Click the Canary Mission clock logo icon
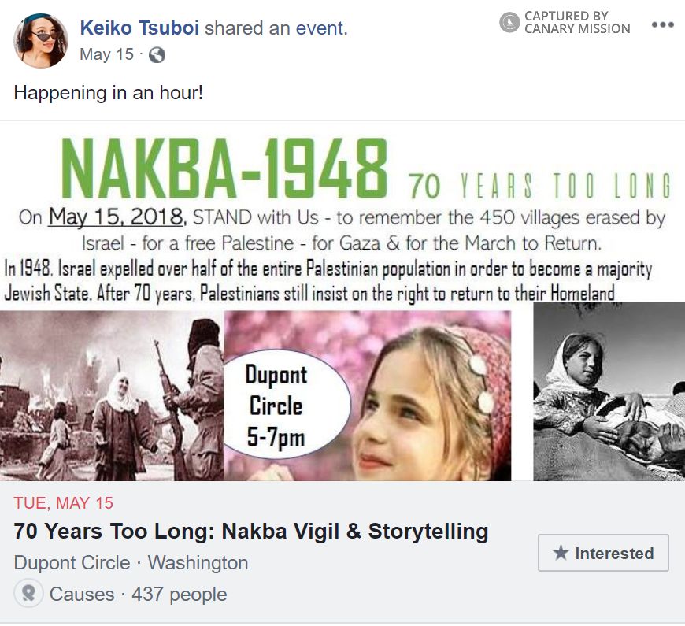The image size is (685, 626). [x=509, y=22]
